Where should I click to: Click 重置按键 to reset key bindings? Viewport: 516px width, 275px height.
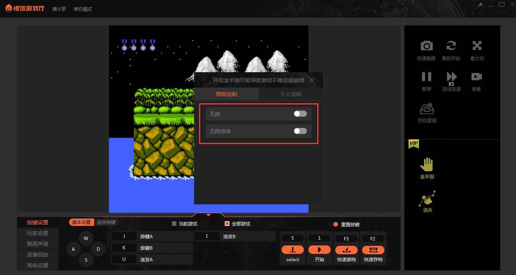(x=346, y=224)
